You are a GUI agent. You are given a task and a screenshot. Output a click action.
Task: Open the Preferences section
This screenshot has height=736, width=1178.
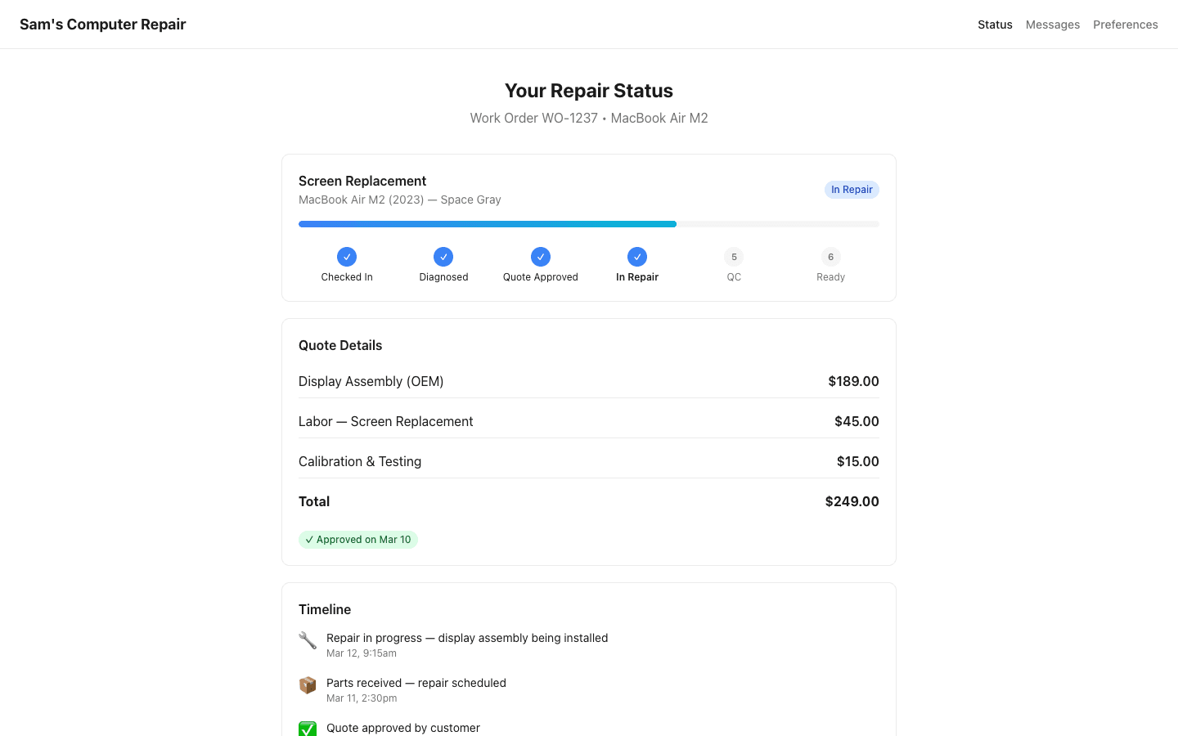tap(1126, 25)
